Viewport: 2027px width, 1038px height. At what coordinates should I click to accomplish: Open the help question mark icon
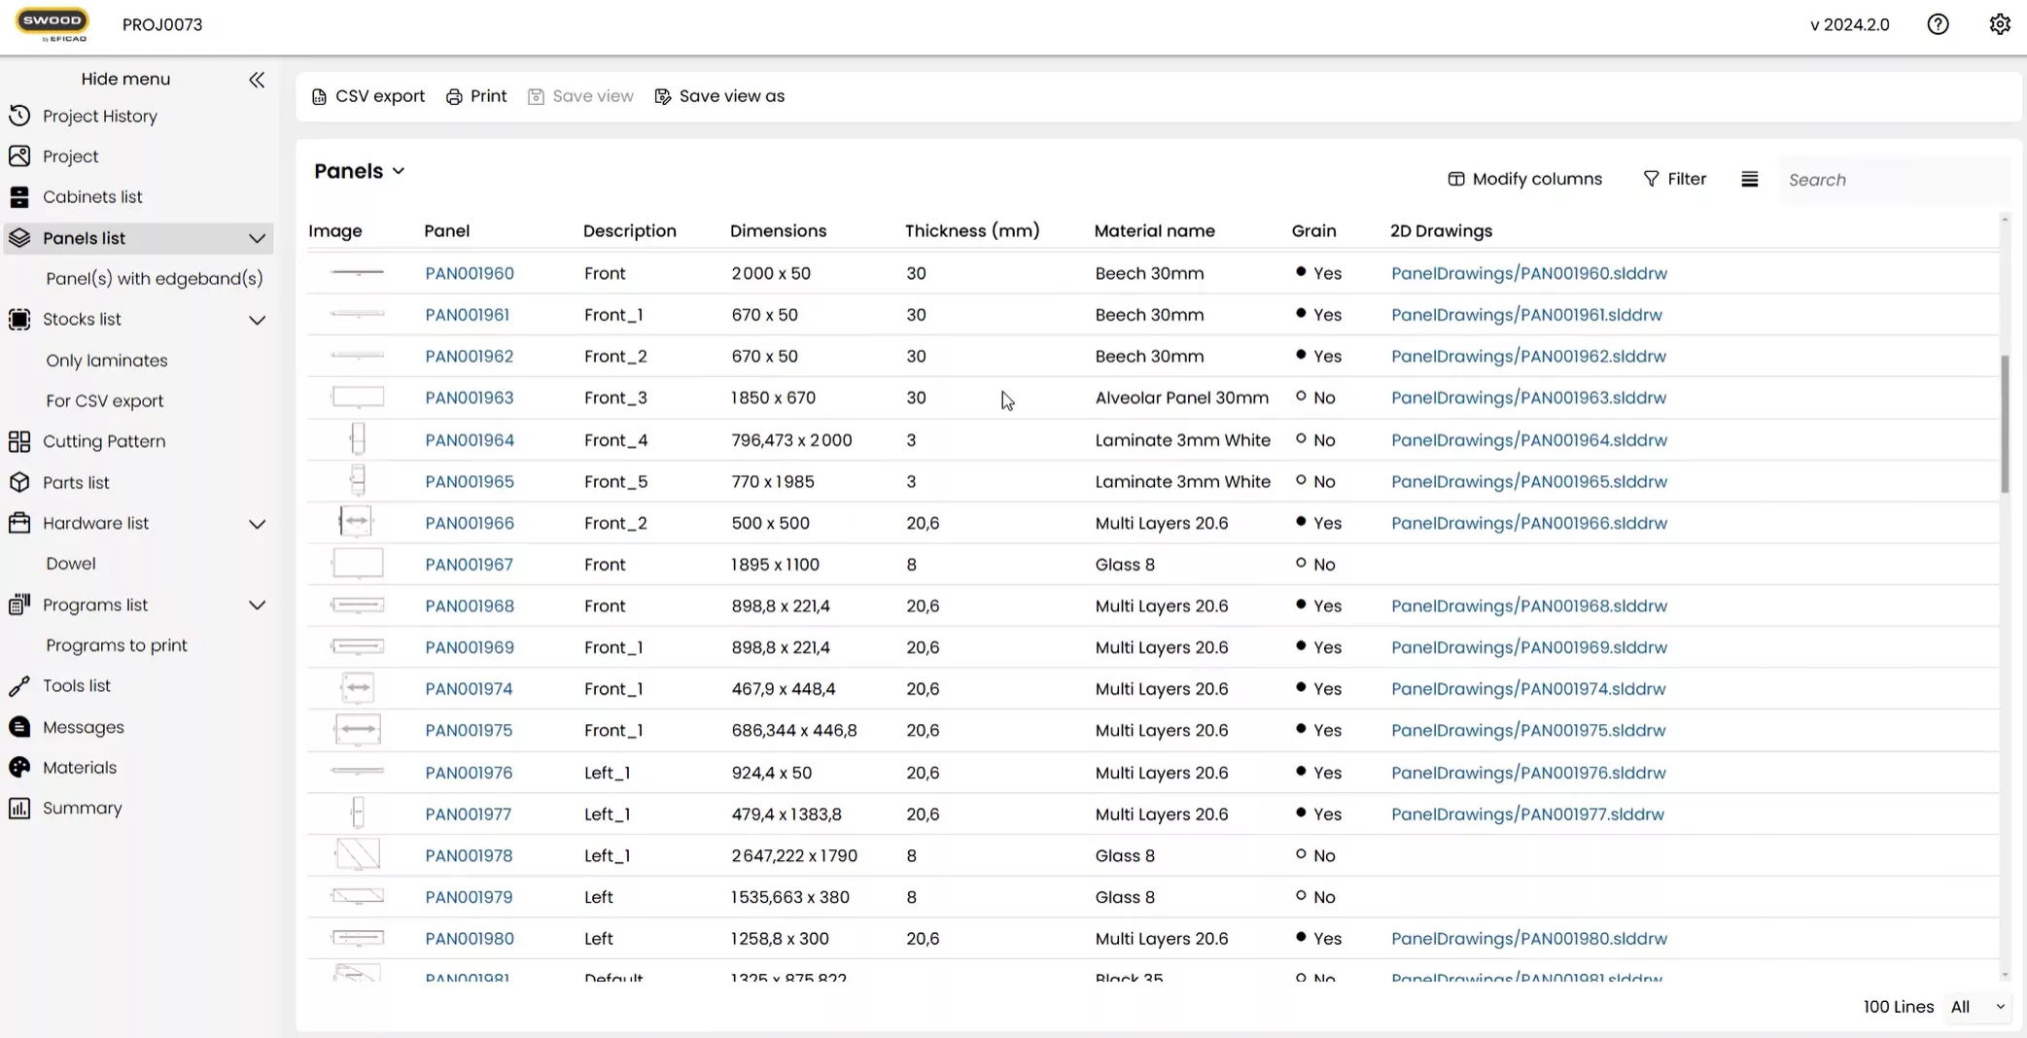click(x=1938, y=24)
